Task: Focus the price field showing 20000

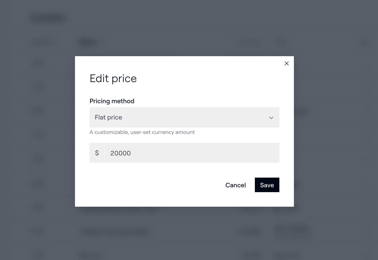Action: [x=192, y=153]
